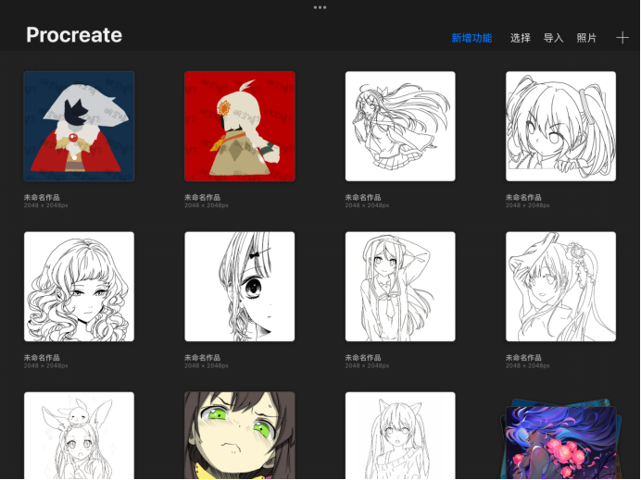The image size is (641, 480).
Task: Tap the plus icon to create new canvas
Action: pyautogui.click(x=622, y=38)
